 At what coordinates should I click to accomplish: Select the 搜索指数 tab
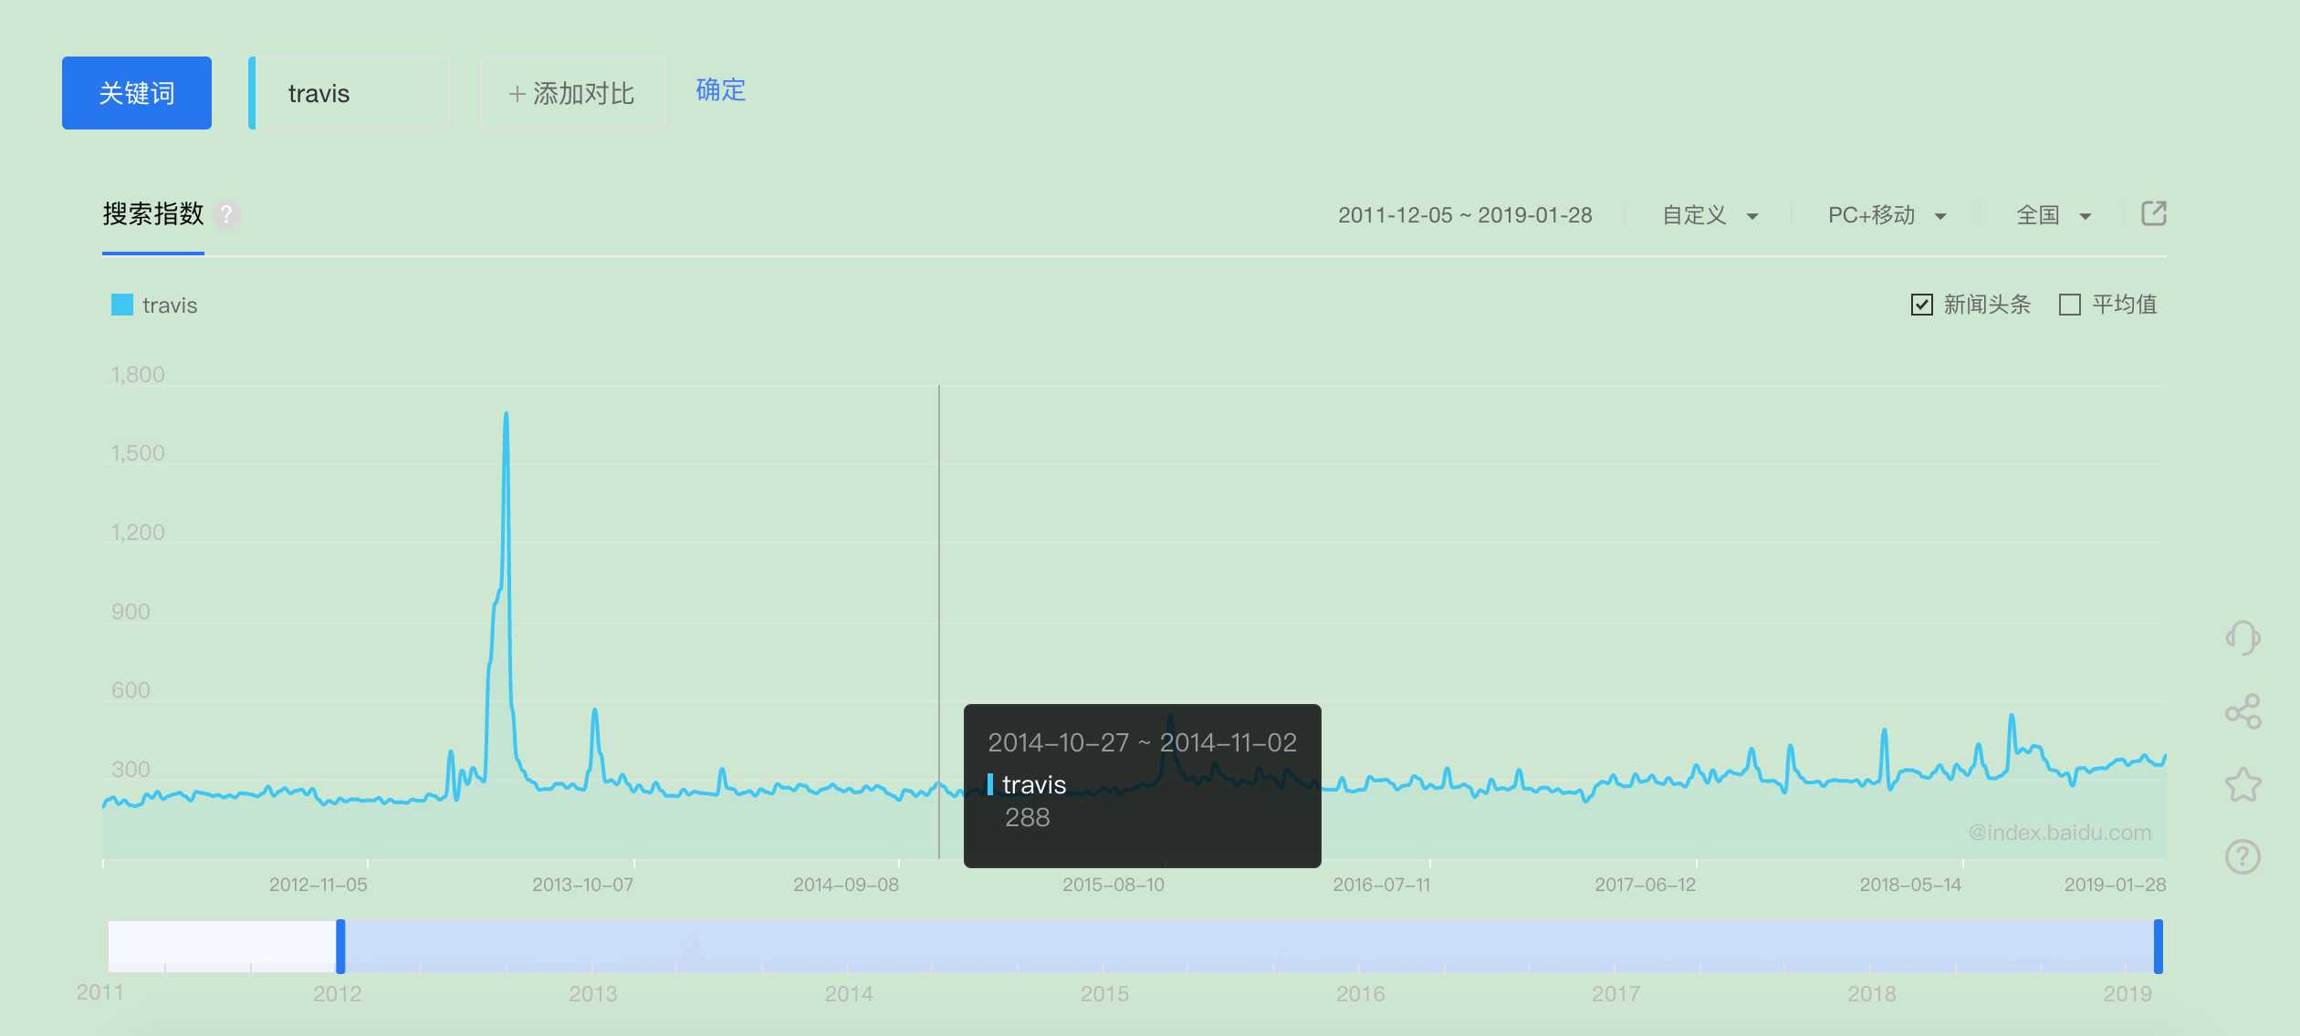click(153, 214)
